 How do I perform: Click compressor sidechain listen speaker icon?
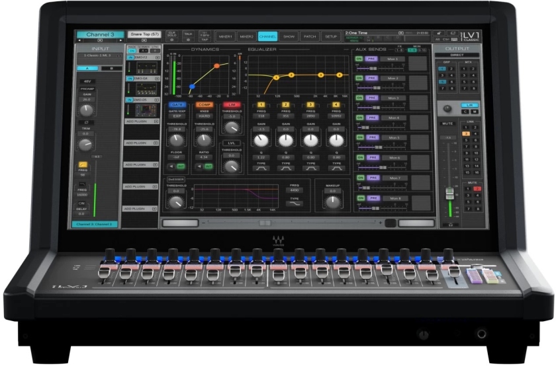point(199,166)
